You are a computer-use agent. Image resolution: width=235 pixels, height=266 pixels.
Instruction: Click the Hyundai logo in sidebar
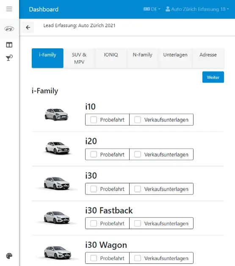tap(9, 29)
